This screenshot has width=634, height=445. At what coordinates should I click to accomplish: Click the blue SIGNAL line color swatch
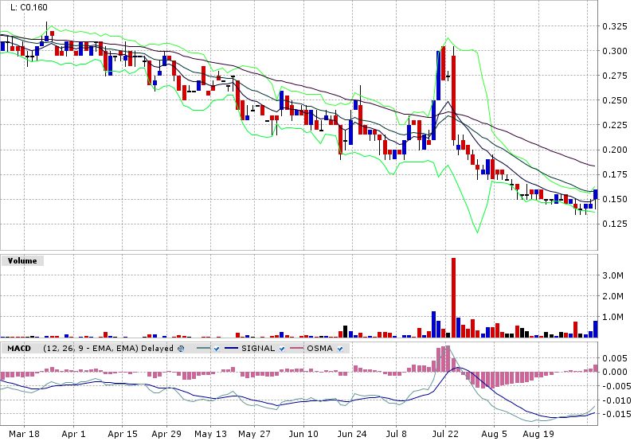pyautogui.click(x=232, y=349)
